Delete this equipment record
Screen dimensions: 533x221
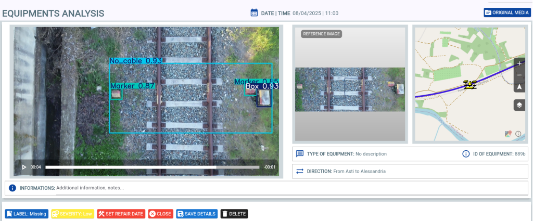pos(234,214)
